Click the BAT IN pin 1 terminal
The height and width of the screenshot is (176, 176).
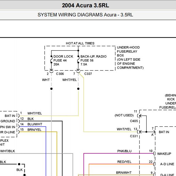(19, 115)
